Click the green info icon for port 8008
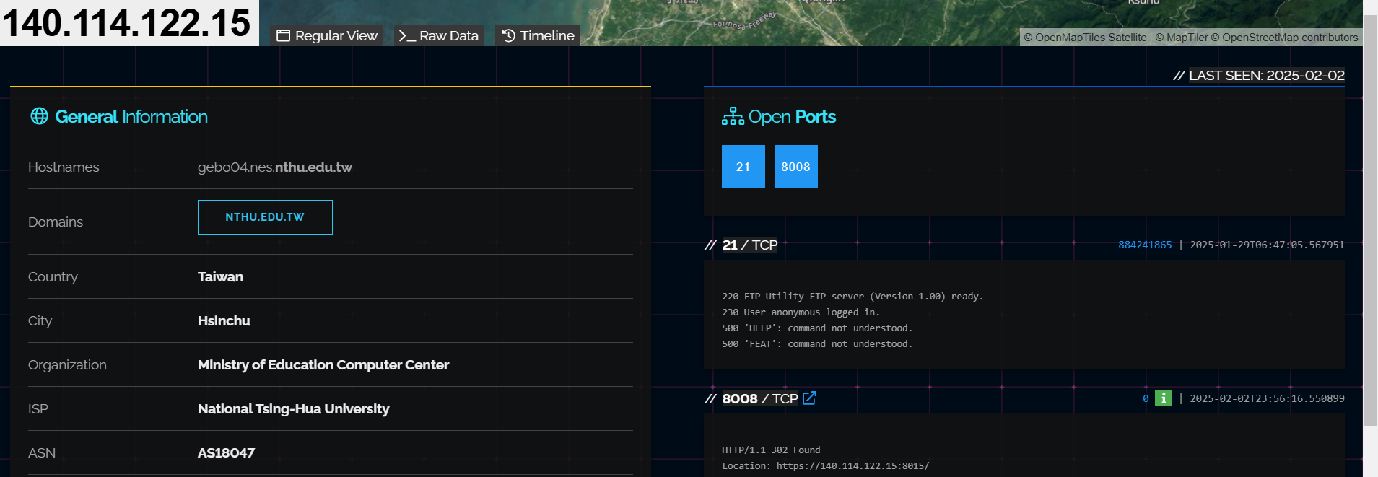Image resolution: width=1378 pixels, height=477 pixels. (1164, 398)
